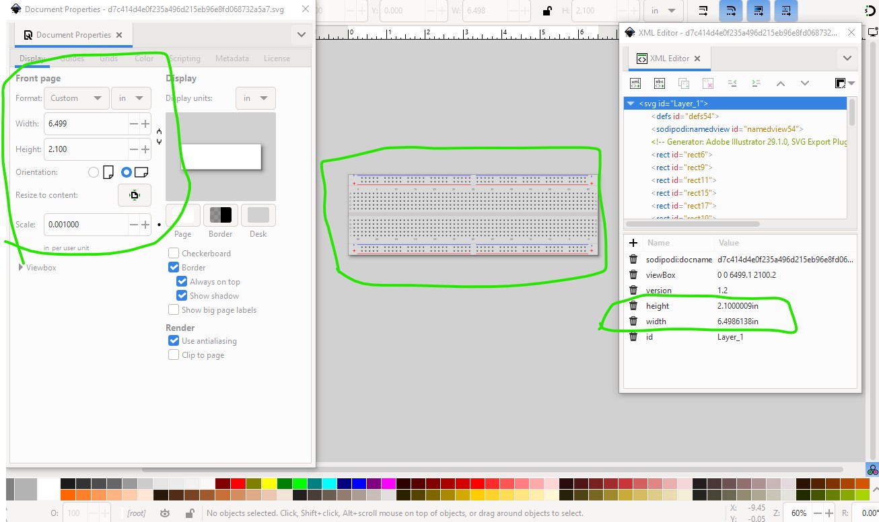The height and width of the screenshot is (522, 879).
Task: Close the XML Editor tab with its x
Action: (x=697, y=59)
